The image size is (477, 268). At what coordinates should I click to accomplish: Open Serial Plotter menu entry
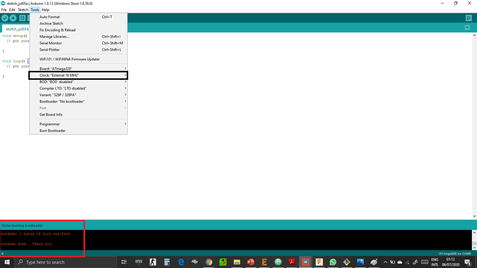point(79,49)
